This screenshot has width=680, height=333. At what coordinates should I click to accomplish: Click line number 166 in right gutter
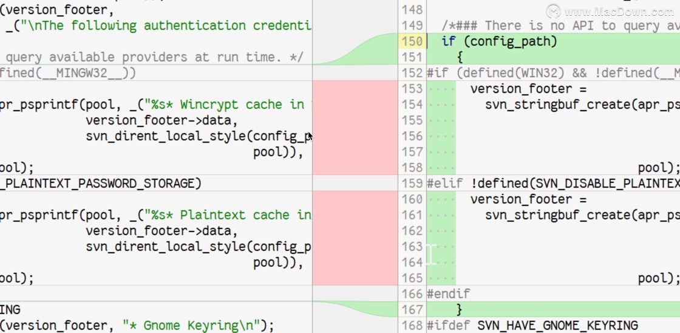[x=412, y=294]
